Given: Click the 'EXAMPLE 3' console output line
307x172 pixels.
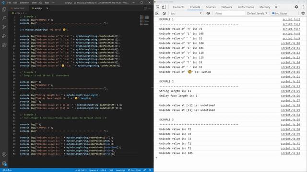Looking at the screenshot, I should tap(166, 120).
